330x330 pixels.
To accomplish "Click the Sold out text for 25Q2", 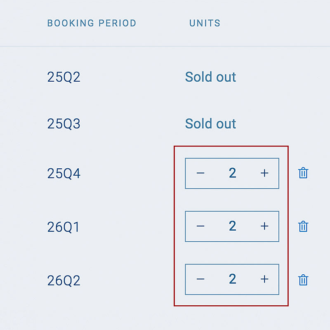I will click(210, 77).
